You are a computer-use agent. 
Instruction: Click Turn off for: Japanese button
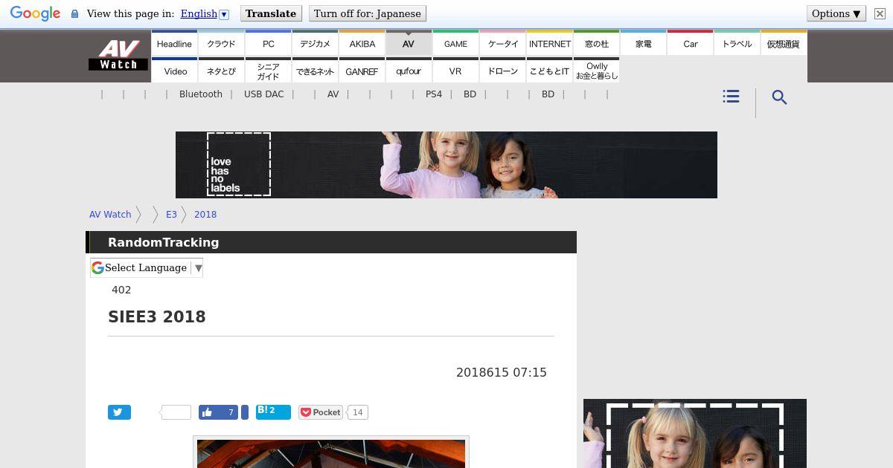click(367, 13)
